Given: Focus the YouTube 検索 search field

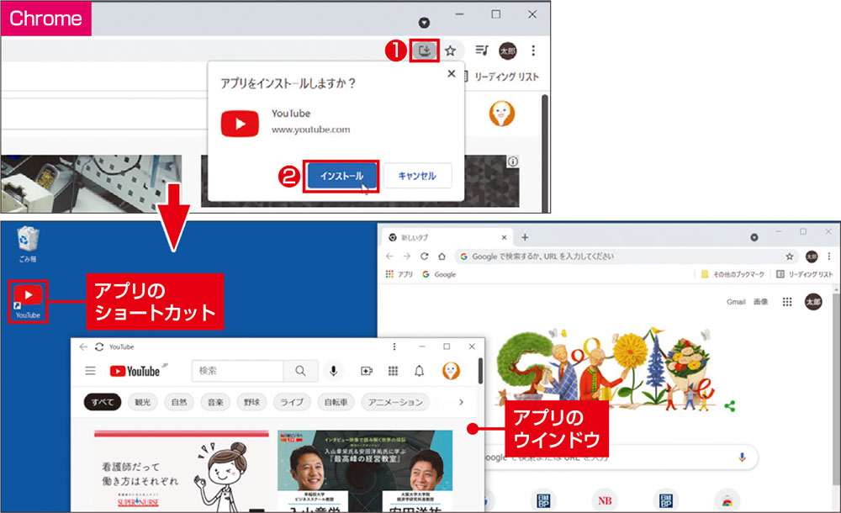Looking at the screenshot, I should coord(238,371).
